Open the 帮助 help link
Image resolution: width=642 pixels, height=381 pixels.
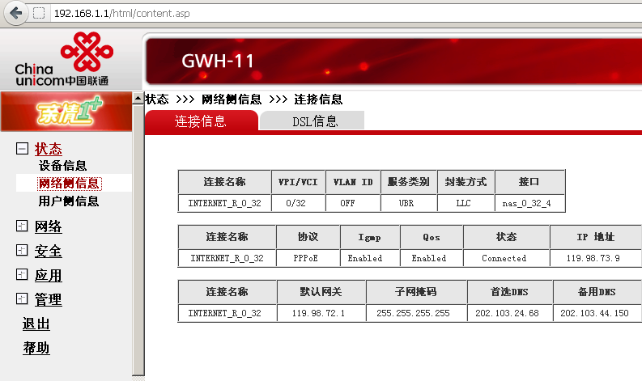click(36, 349)
